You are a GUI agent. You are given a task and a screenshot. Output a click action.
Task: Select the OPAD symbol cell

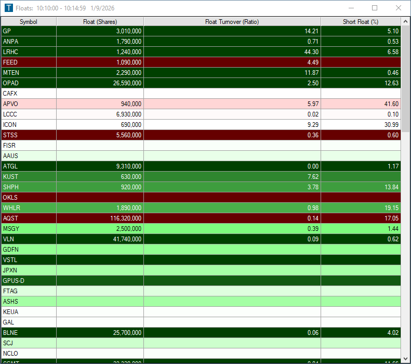click(x=29, y=83)
